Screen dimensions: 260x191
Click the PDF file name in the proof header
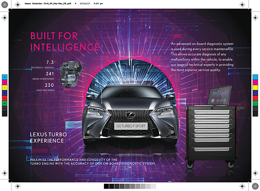tap(48, 3)
